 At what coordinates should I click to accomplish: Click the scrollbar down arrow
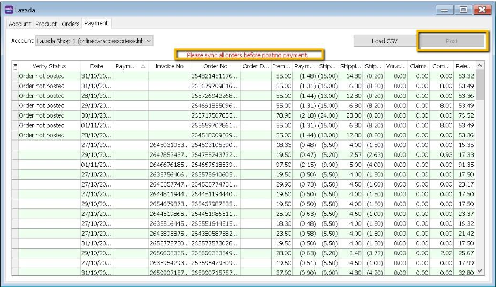click(479, 271)
